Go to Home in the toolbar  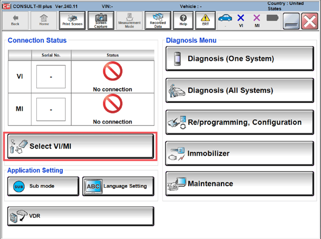(x=44, y=20)
